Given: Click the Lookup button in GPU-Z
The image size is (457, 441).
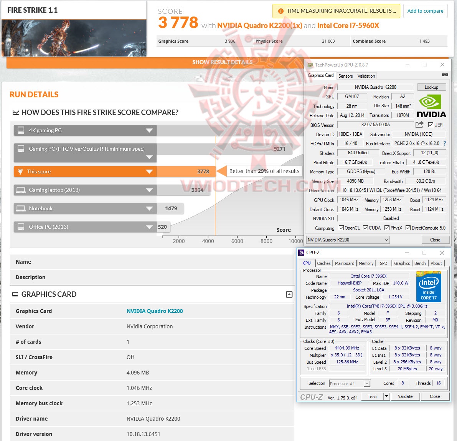Looking at the screenshot, I should [431, 87].
